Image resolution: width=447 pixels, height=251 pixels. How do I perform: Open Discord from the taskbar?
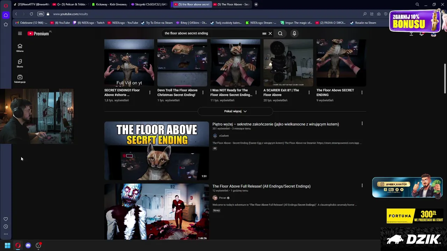click(28, 245)
